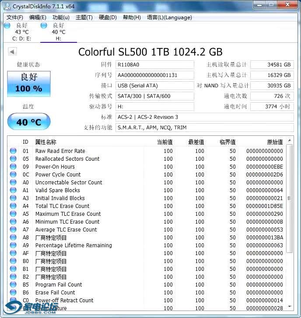Click the 40 °C temperature button
Viewport: 301px width, 318px height.
[29, 122]
